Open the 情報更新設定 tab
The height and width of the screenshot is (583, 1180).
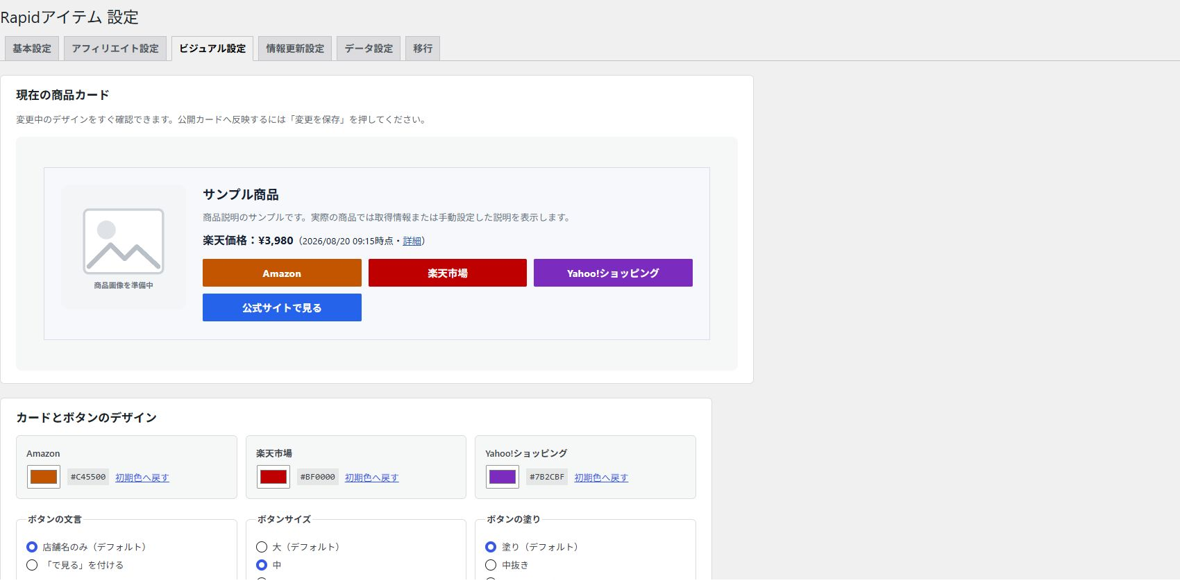pyautogui.click(x=295, y=49)
